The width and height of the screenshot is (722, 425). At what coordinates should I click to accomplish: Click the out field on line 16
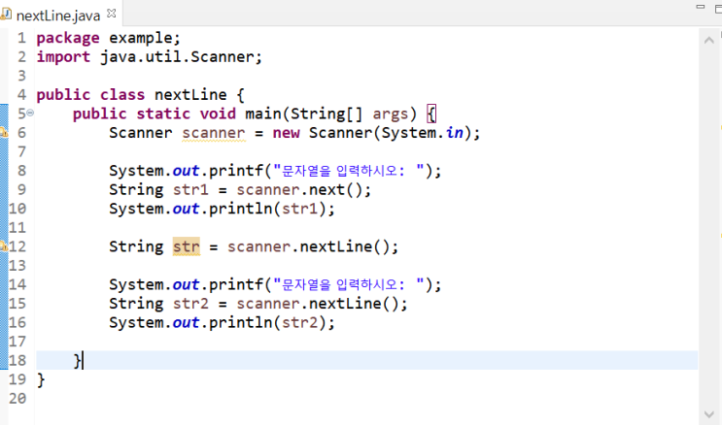[x=186, y=322]
